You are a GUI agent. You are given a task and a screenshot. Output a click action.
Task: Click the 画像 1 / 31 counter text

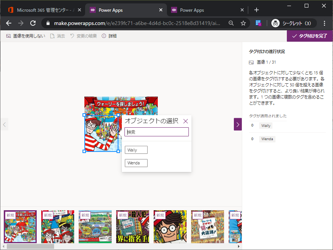[266, 62]
